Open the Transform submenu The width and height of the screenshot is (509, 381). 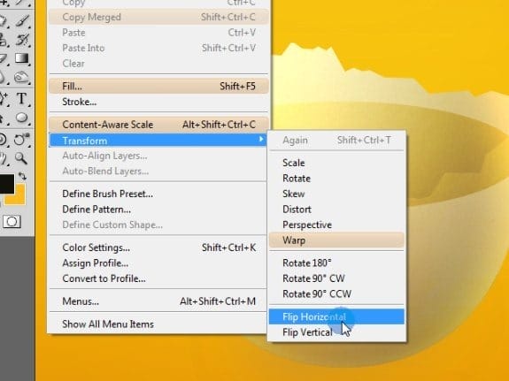coord(158,141)
